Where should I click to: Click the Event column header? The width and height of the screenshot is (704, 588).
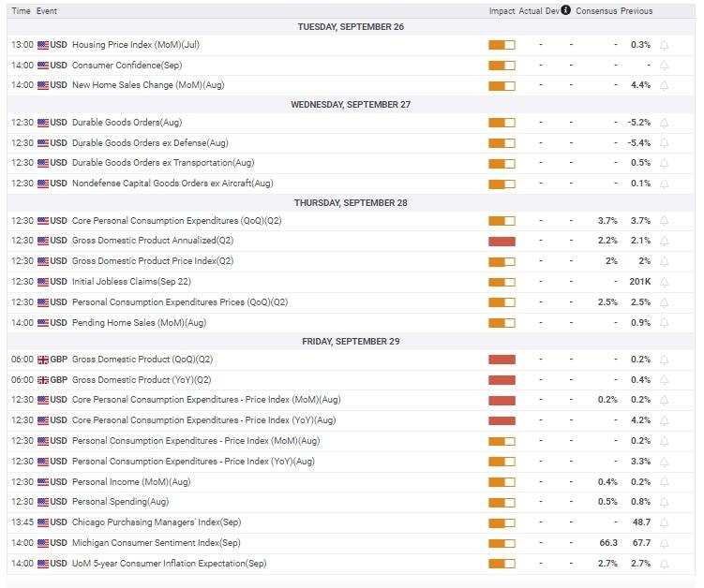[x=47, y=10]
